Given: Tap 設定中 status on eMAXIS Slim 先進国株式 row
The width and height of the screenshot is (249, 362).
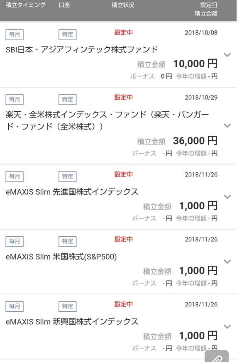Looking at the screenshot, I should click(x=124, y=174).
